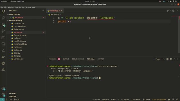Image resolution: width=180 pixels, height=101 pixels.
Task: Split the terminal panel
Action: click(167, 59)
